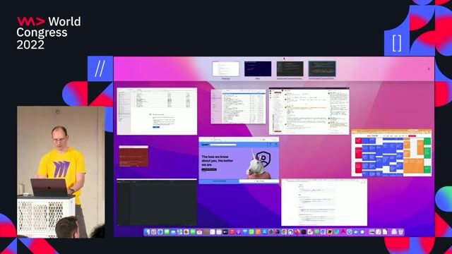452x254 pixels.
Task: Select the third fullscreen space with dark code
Action: click(290, 69)
